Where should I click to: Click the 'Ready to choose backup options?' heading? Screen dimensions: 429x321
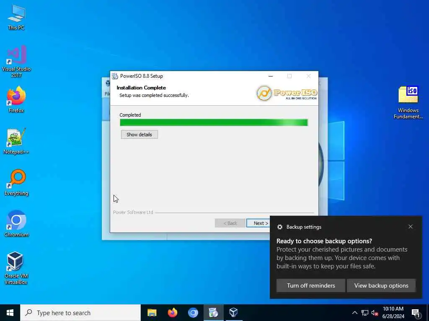click(324, 241)
